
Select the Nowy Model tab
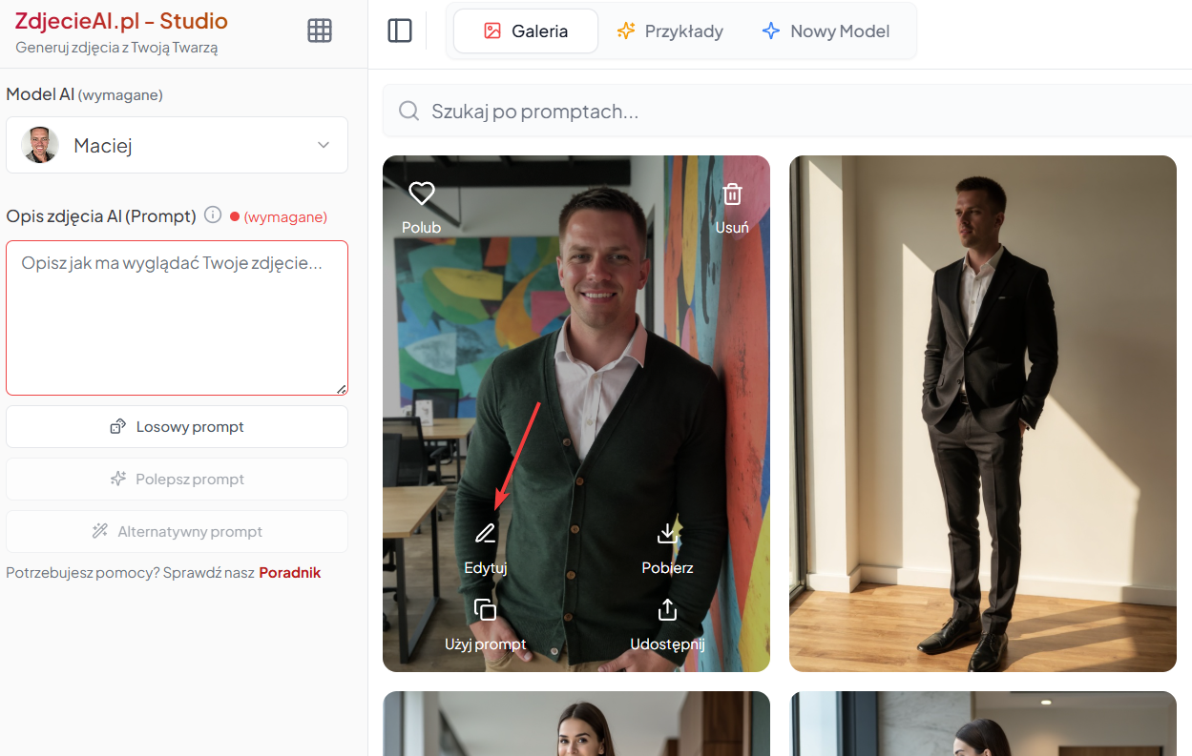(826, 31)
